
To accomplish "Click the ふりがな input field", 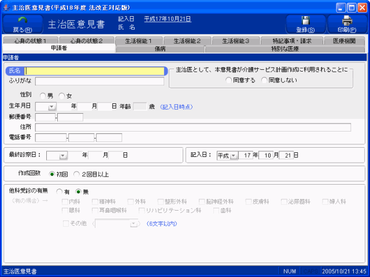I will click(99, 81).
